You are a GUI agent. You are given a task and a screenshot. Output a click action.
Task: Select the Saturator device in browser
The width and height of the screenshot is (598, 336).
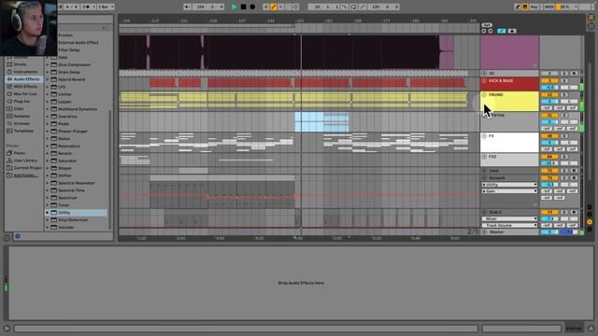point(67,161)
